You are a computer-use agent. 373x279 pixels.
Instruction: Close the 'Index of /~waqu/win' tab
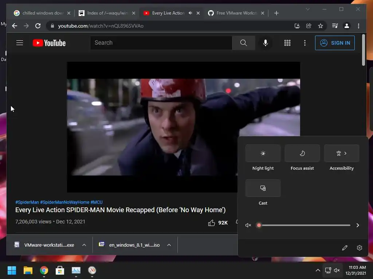[x=134, y=13]
